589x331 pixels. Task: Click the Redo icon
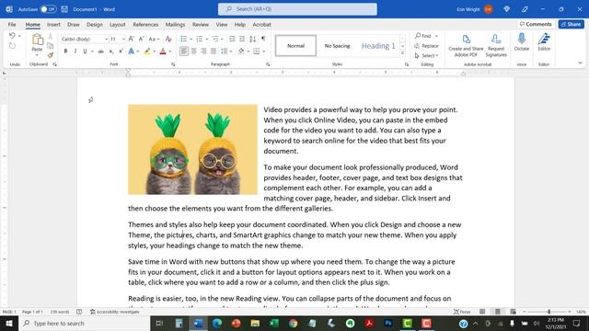coord(12,46)
